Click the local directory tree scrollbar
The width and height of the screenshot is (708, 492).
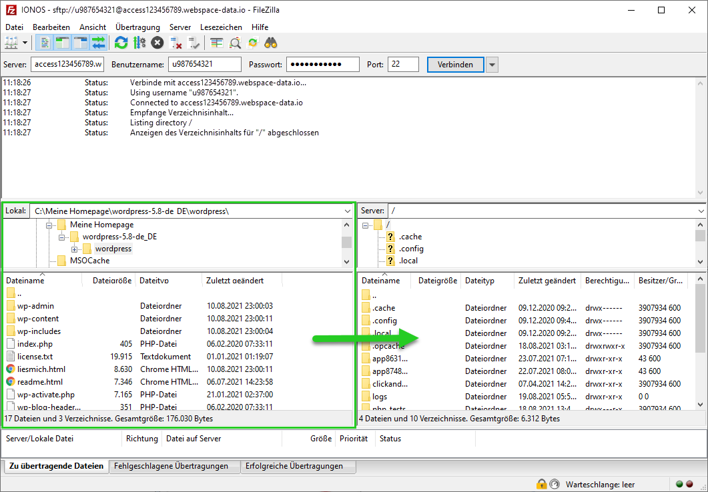[346, 243]
